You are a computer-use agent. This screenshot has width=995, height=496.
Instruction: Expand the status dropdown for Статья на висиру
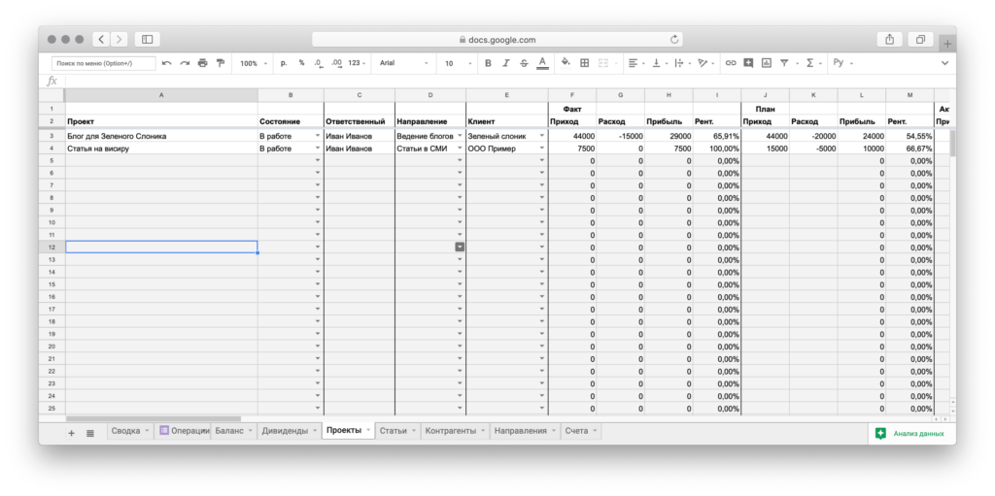(x=317, y=149)
